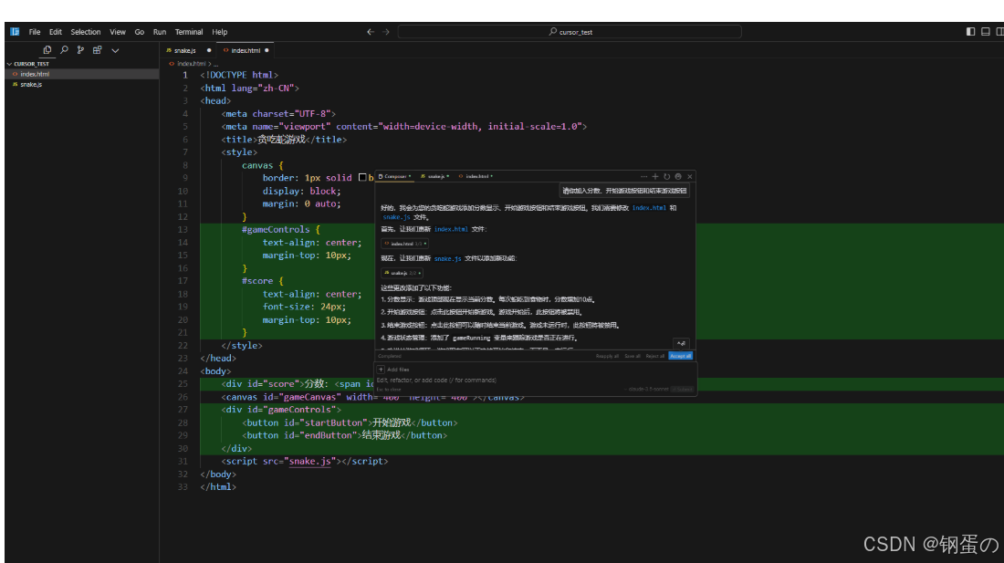The width and height of the screenshot is (1004, 563).
Task: Open the Extensions view icon
Action: (x=98, y=50)
